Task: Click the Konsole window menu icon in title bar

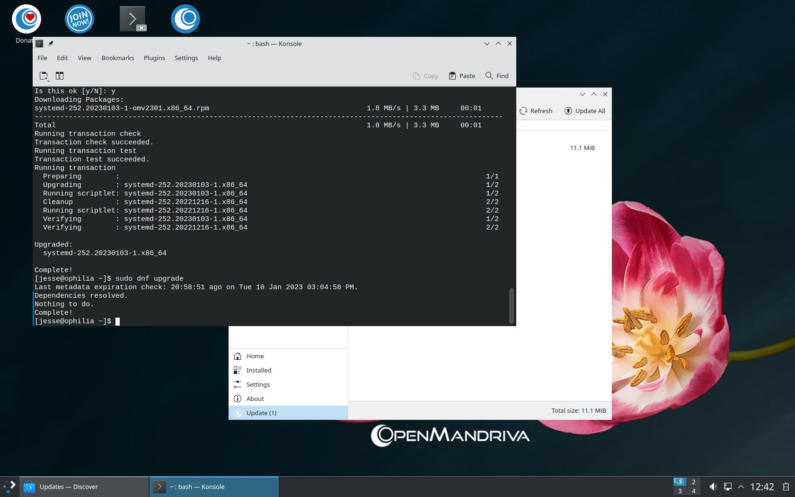Action: click(40, 44)
